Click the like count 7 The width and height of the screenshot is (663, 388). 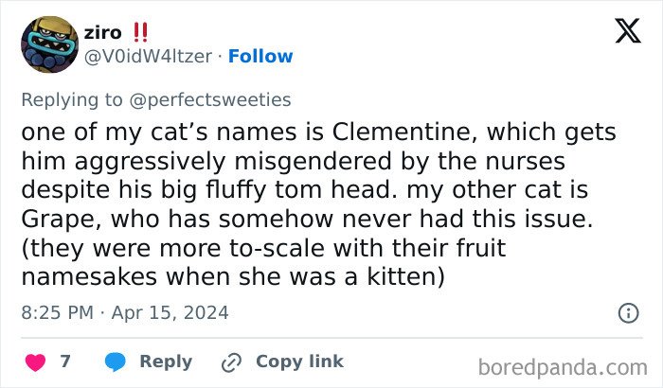tap(65, 362)
